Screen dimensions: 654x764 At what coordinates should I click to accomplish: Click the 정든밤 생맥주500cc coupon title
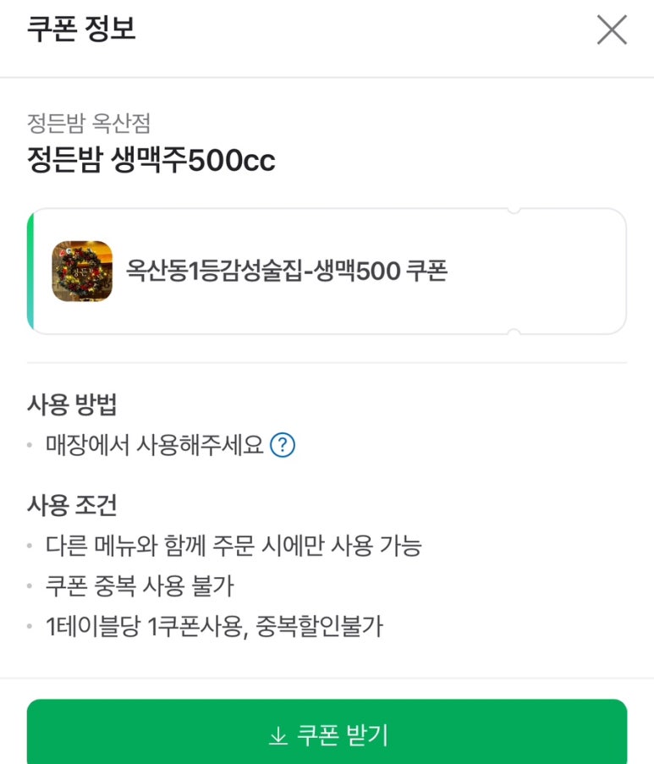tap(151, 160)
